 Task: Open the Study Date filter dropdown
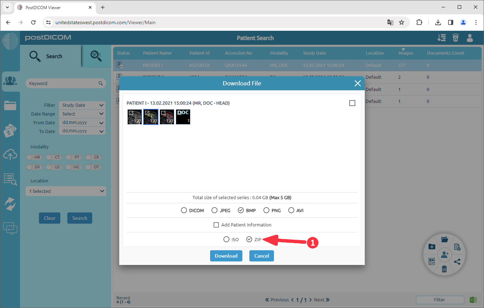click(x=82, y=105)
